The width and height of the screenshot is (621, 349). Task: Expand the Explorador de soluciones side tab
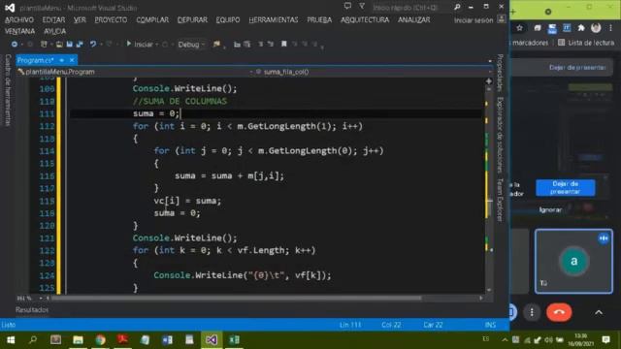coord(500,135)
